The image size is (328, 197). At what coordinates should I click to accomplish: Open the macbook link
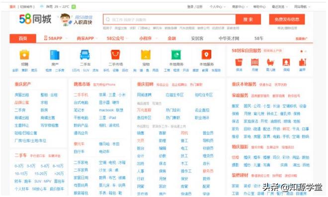106,110
